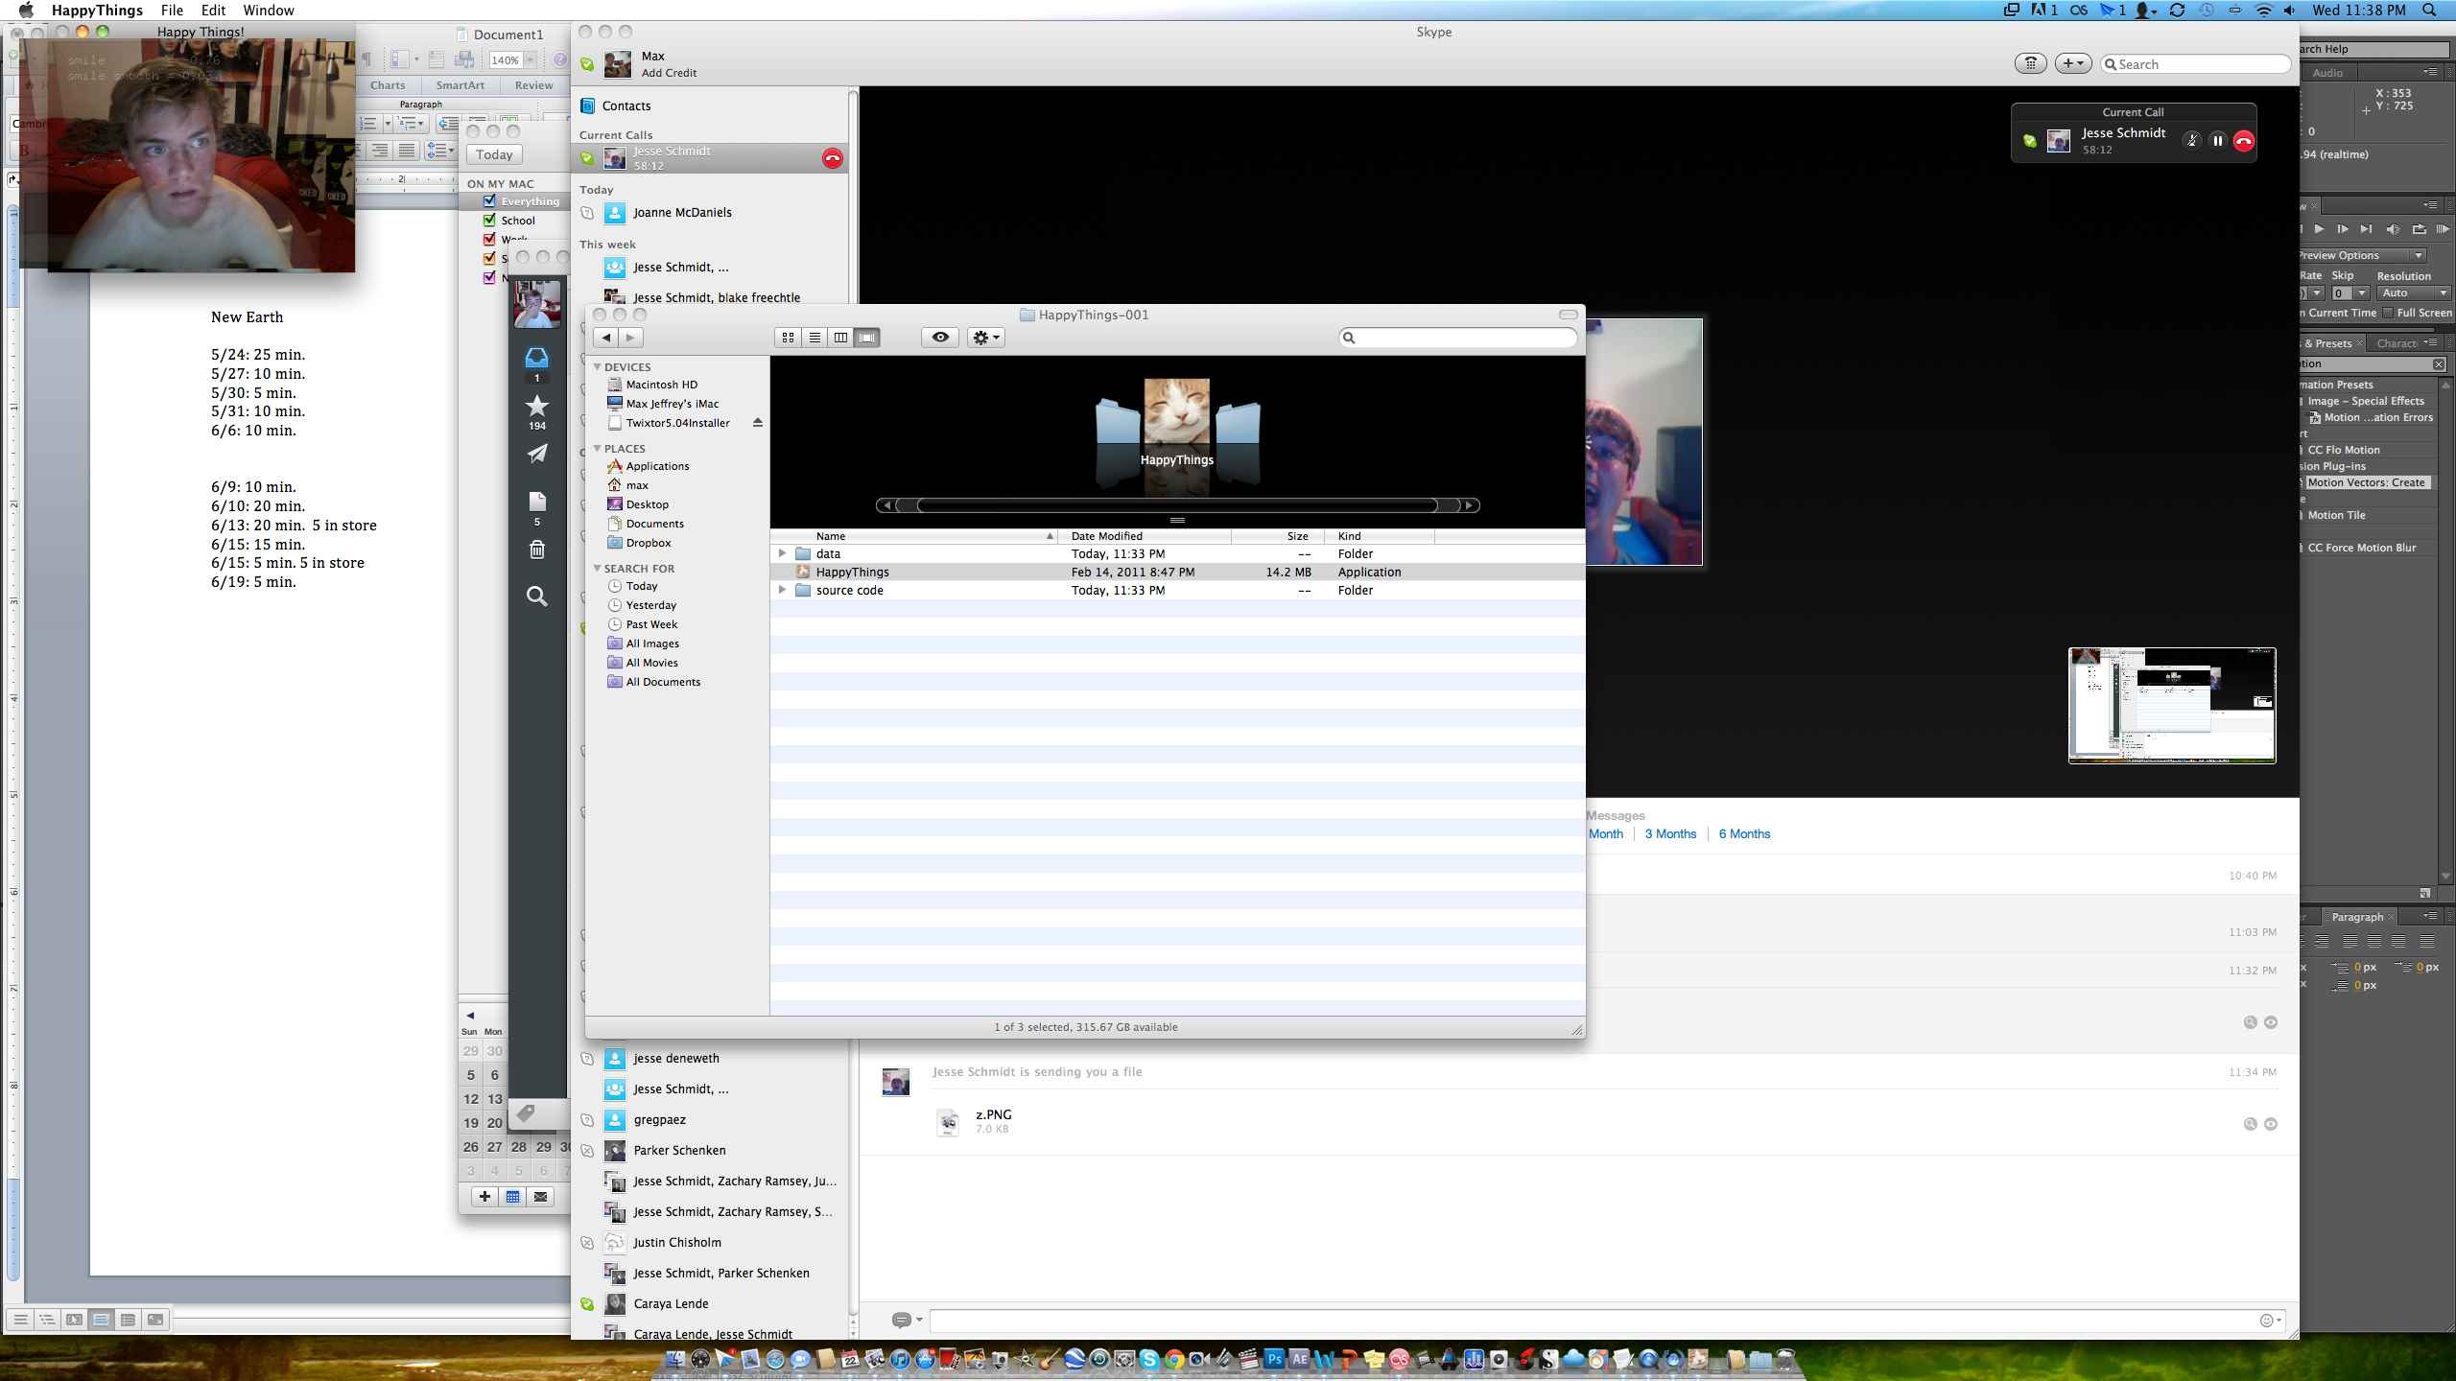Open Sparrow starred messages
The width and height of the screenshot is (2456, 1381).
click(536, 406)
